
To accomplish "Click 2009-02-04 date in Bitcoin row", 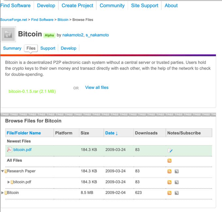I will point(115,193).
